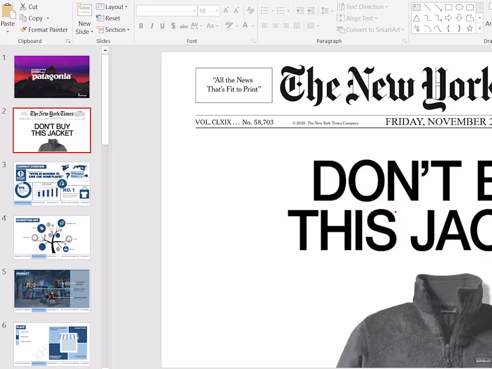
Task: Select slide 3 Company Overview thumbnail
Action: click(x=52, y=184)
